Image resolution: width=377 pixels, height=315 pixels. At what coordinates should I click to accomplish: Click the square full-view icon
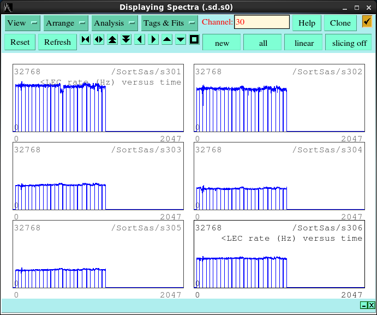click(x=194, y=39)
